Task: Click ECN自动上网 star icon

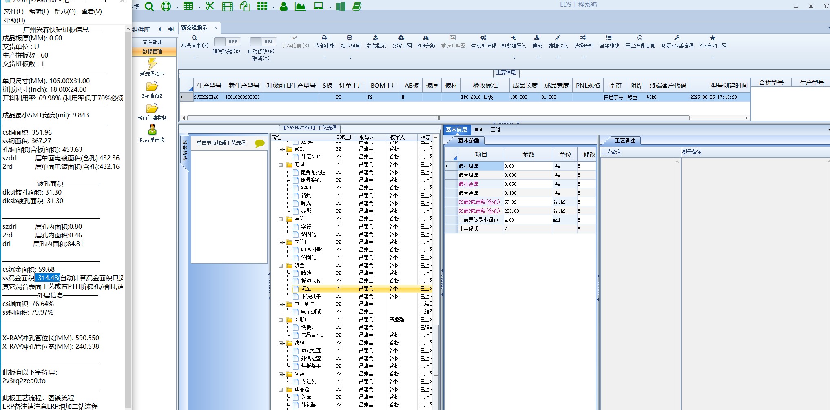Action: 713,42
